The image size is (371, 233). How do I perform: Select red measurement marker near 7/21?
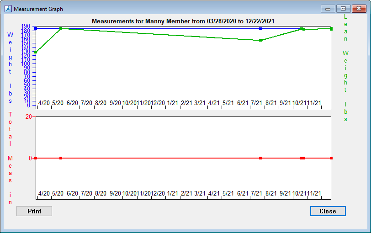click(x=260, y=158)
